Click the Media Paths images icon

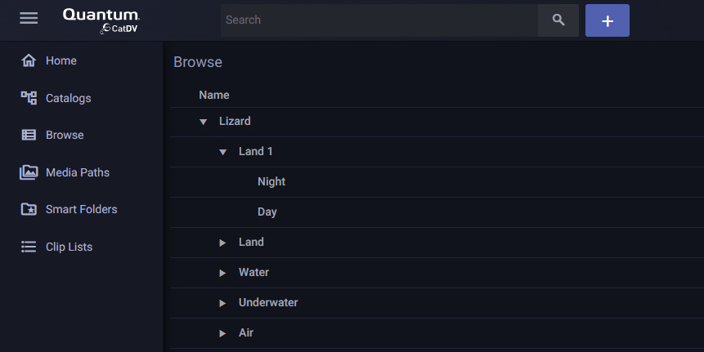click(x=29, y=172)
